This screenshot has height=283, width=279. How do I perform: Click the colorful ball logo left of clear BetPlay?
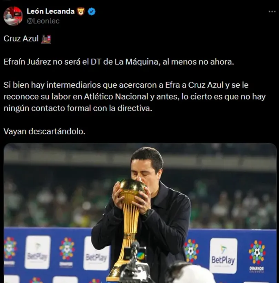(191, 251)
